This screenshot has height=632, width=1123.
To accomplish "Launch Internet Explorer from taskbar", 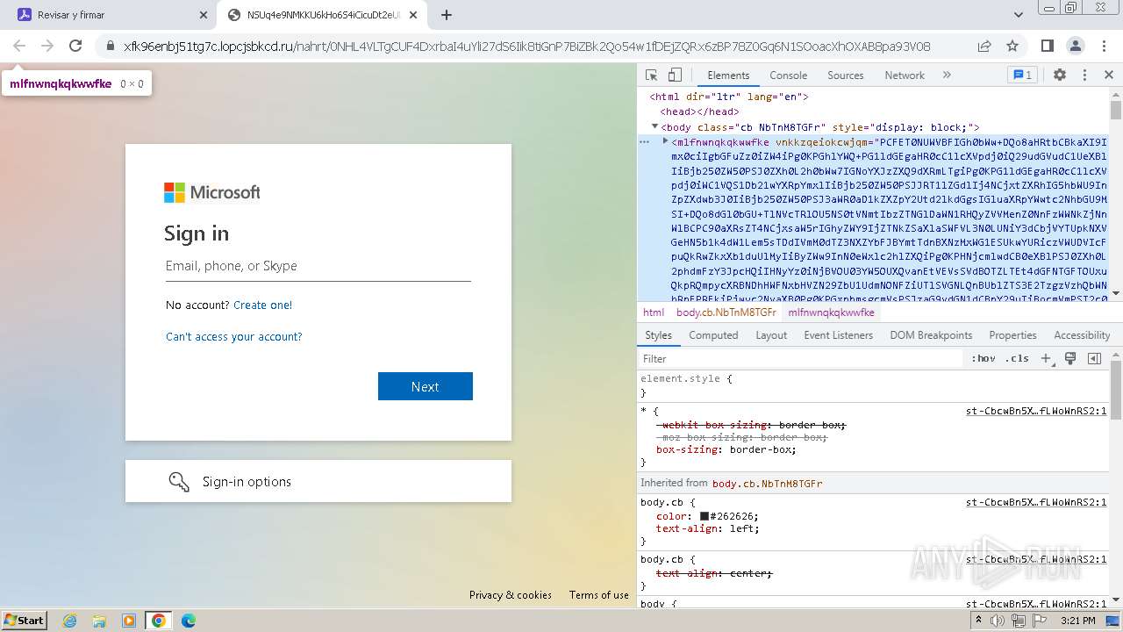I will click(x=70, y=621).
